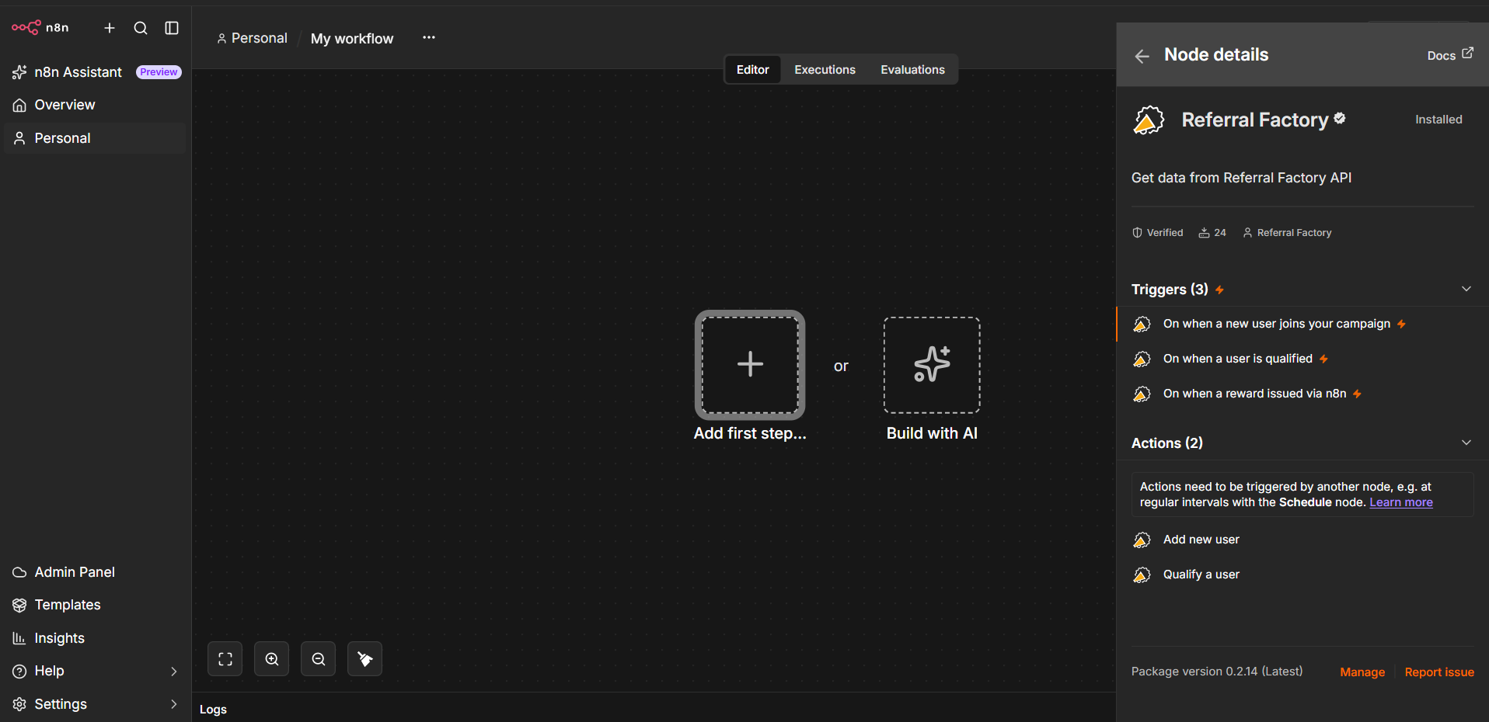The height and width of the screenshot is (722, 1489).
Task: Open workflow options three-dots menu
Action: coord(428,37)
